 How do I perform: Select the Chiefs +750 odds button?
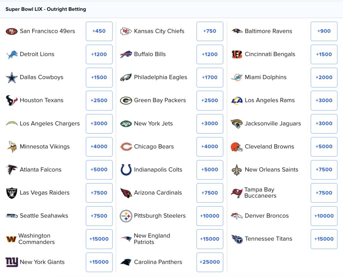[210, 31]
